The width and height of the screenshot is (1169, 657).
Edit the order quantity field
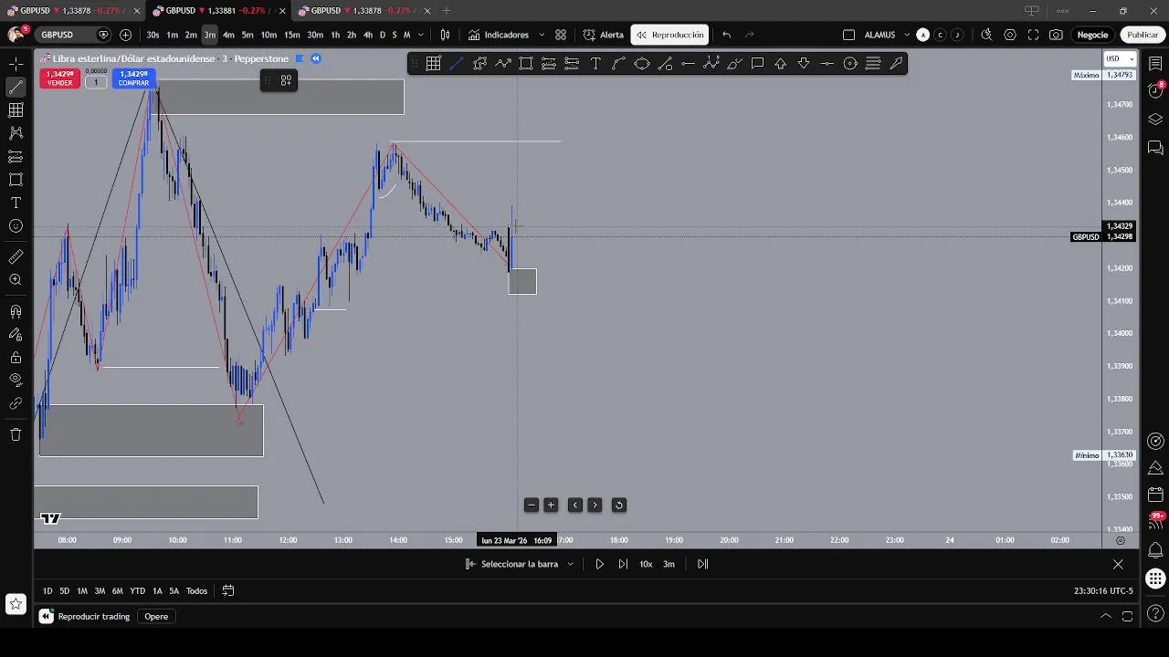[x=96, y=82]
